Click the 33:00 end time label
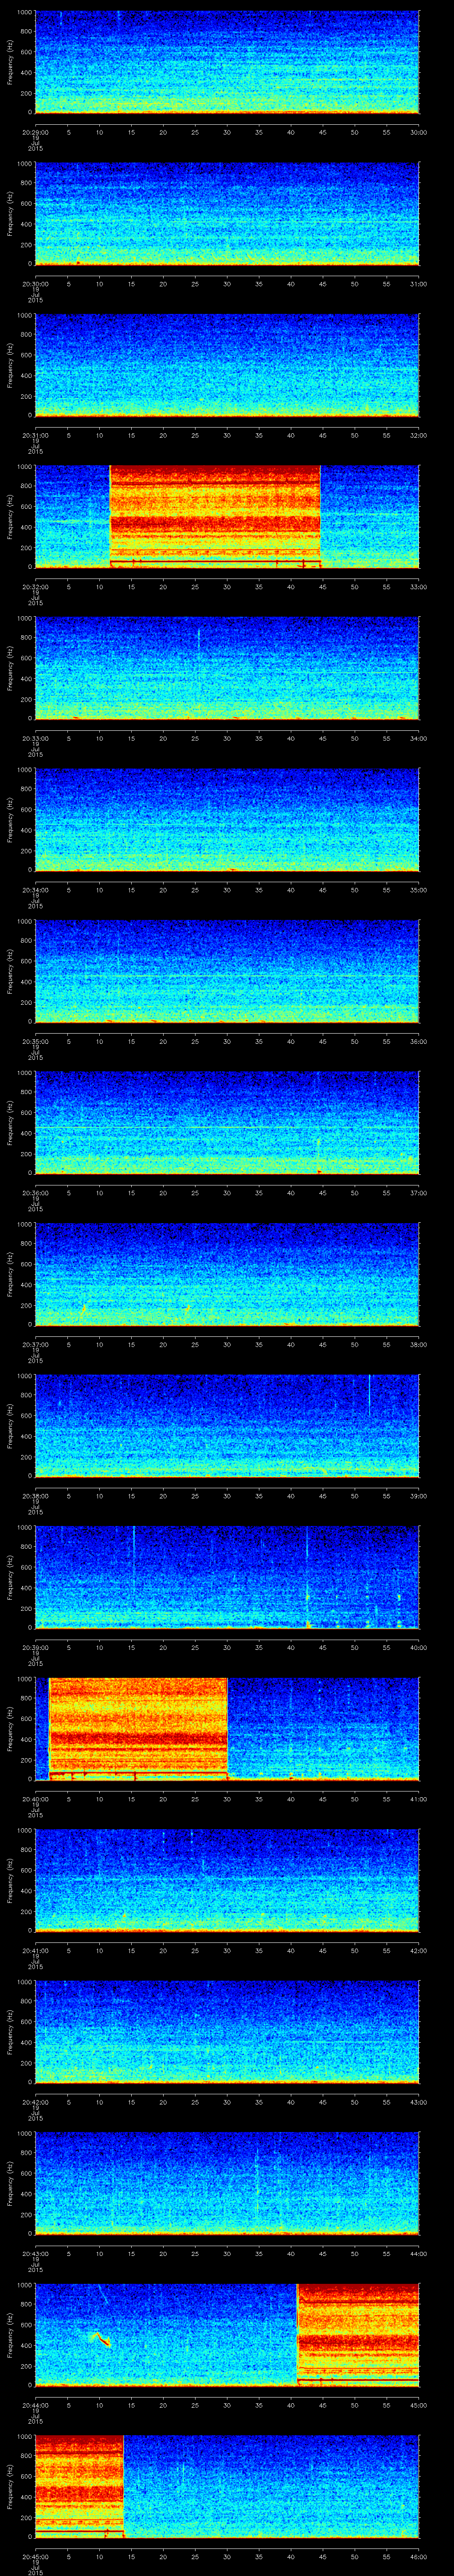The height and width of the screenshot is (2576, 454). (418, 587)
